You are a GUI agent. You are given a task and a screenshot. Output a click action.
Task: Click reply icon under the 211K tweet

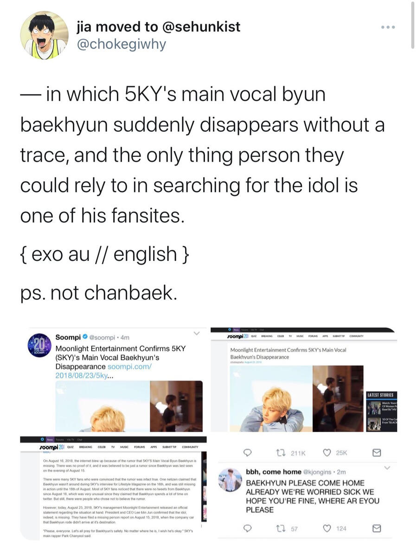pos(248,453)
